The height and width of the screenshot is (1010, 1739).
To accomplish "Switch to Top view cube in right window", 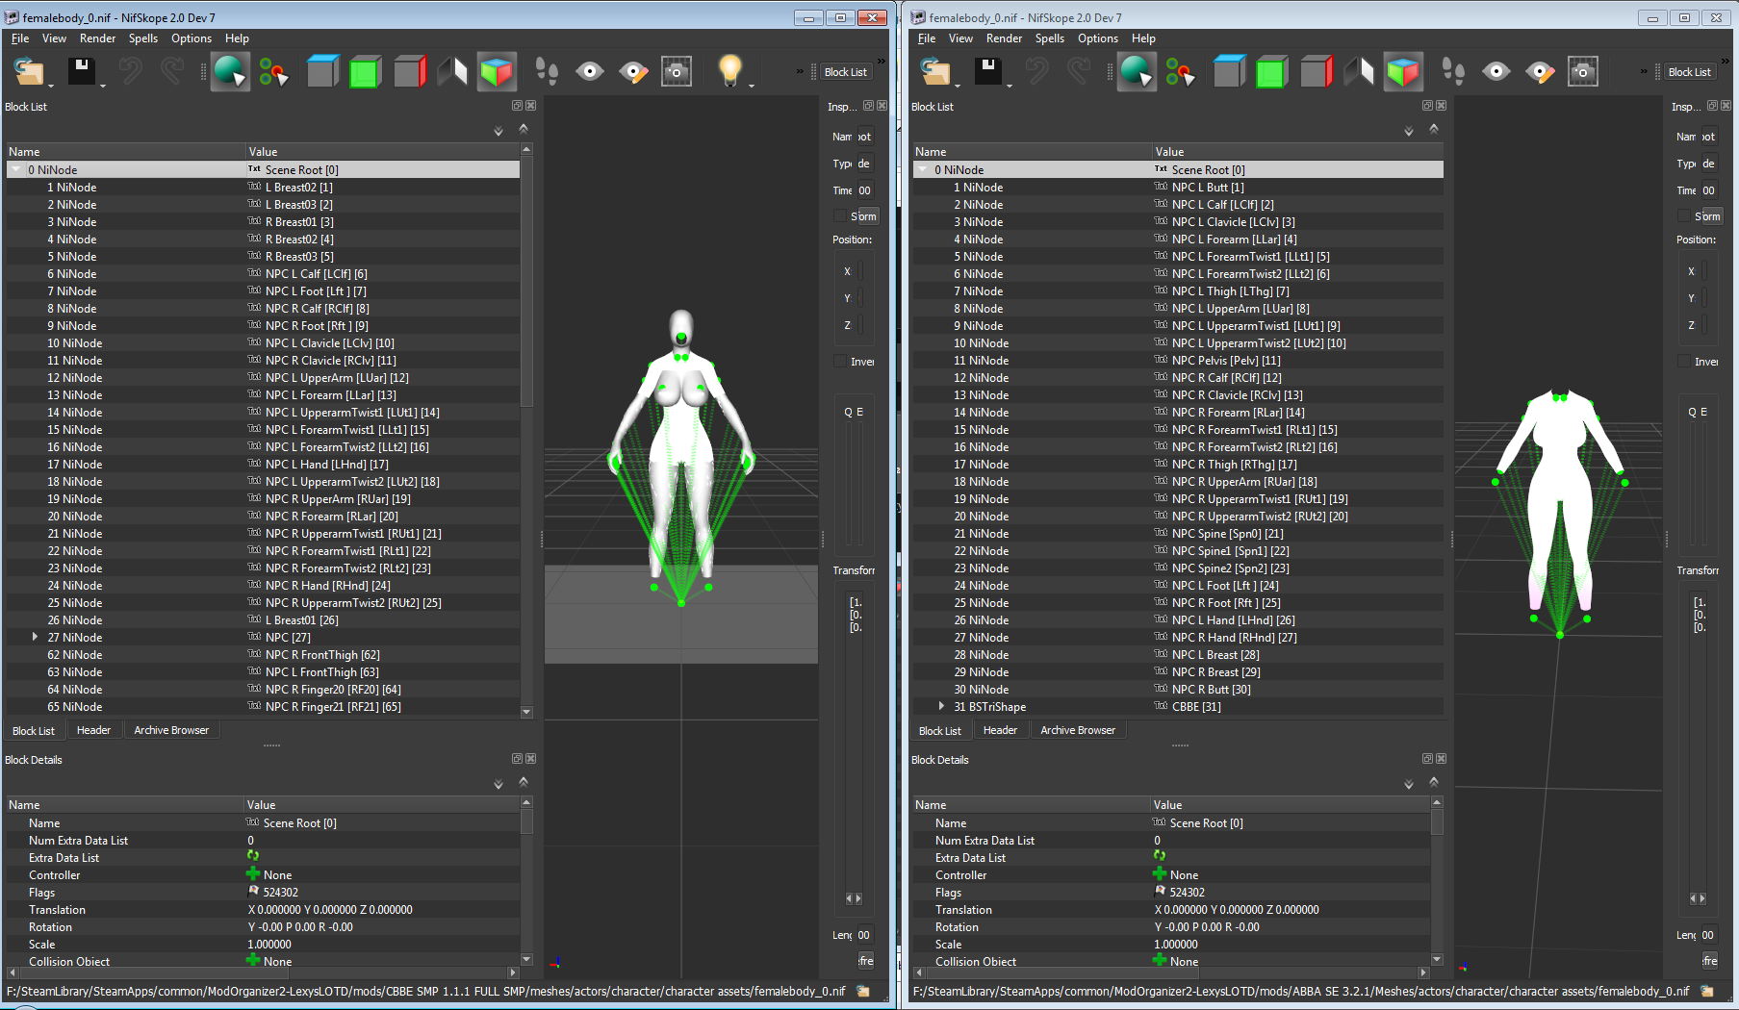I will click(1229, 72).
